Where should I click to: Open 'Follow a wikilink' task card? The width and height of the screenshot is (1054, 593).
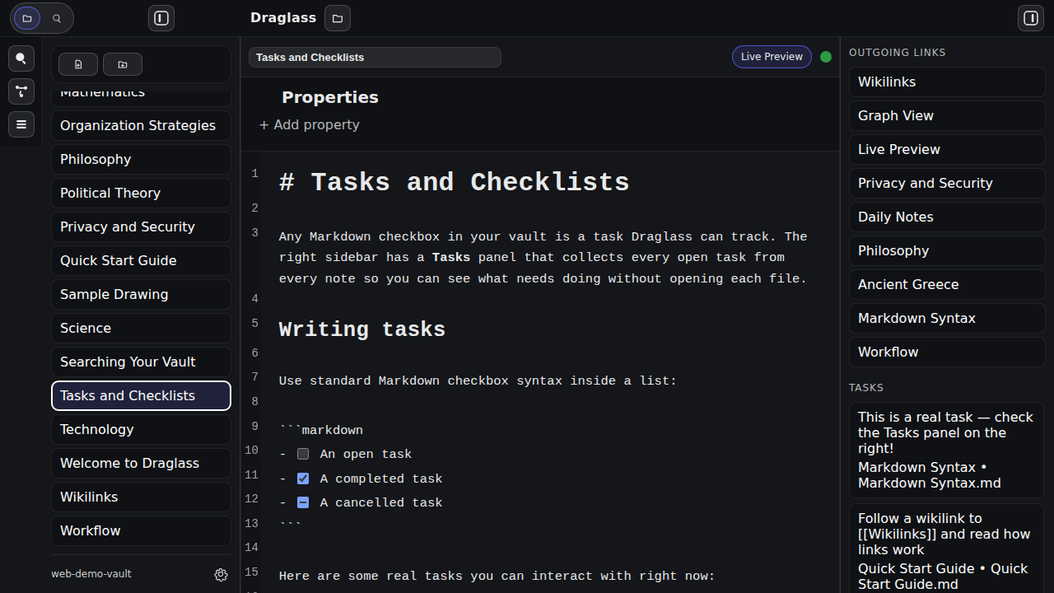pyautogui.click(x=947, y=549)
